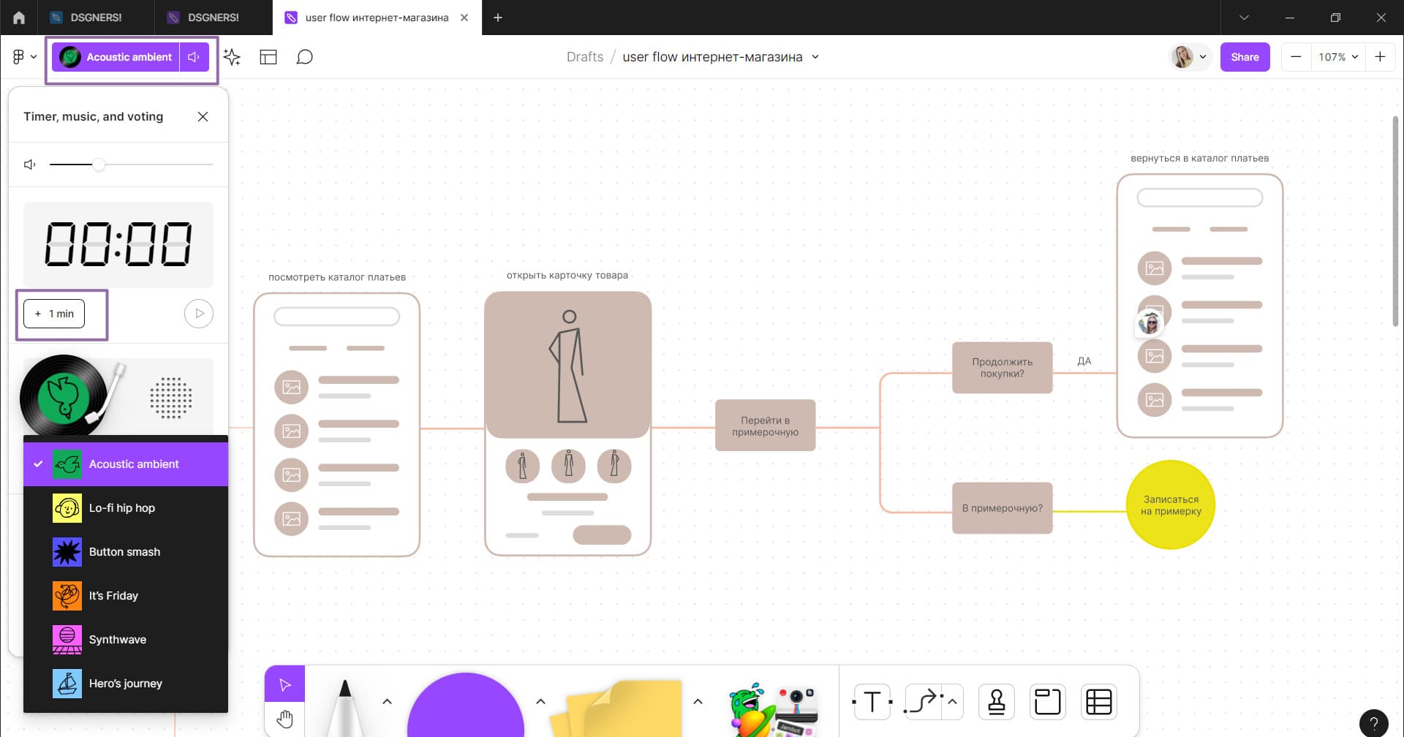The height and width of the screenshot is (737, 1404).
Task: Open the help question mark button
Action: (x=1373, y=723)
